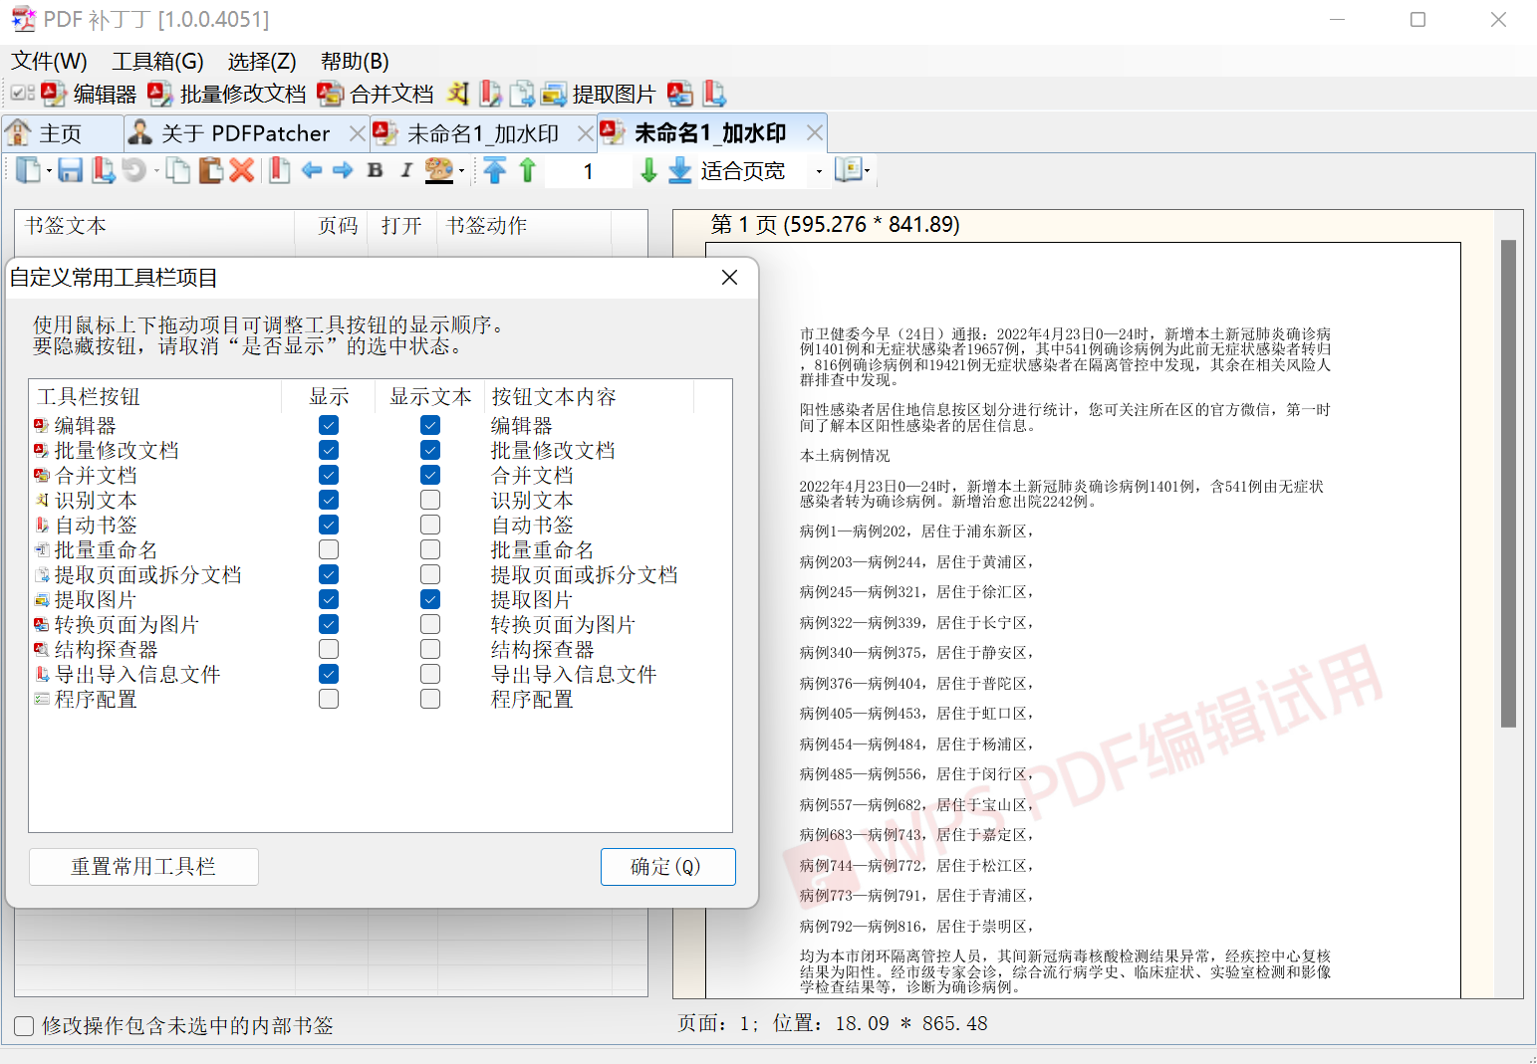This screenshot has height=1064, width=1537.
Task: Open the 文件(W) menu
Action: point(49,61)
